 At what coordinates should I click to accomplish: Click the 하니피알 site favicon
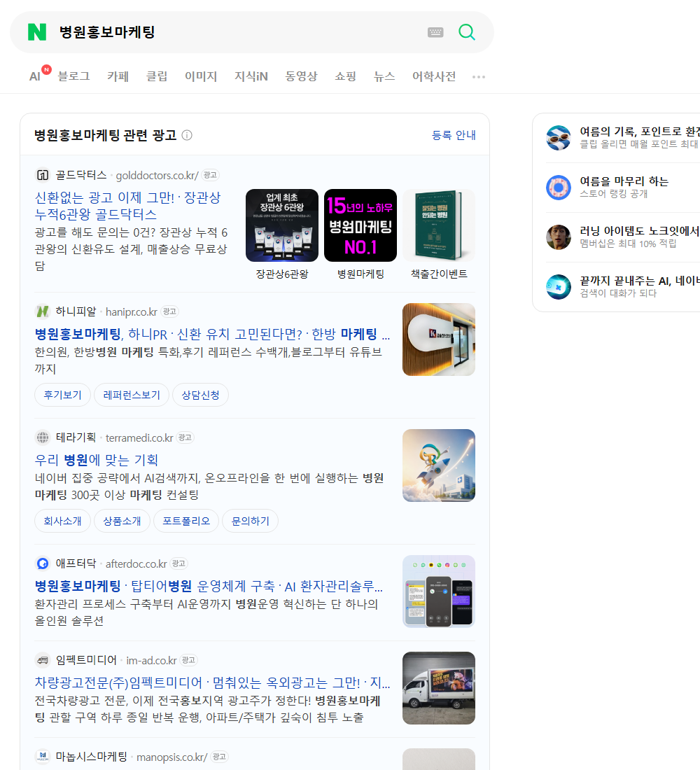click(43, 311)
